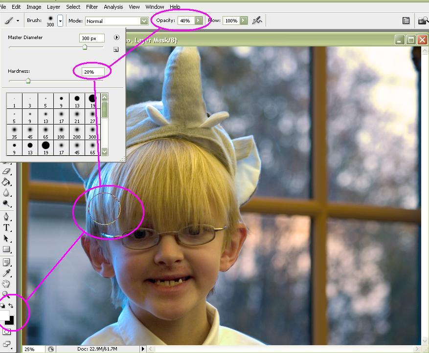
Task: Select the 200 soft brush preset
Action: coord(77,132)
